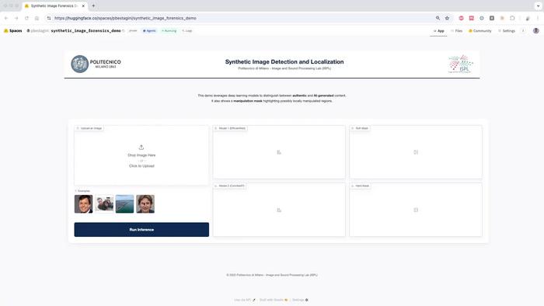This screenshot has width=544, height=306.
Task: Select the fourth example face thumbnail
Action: tap(145, 203)
